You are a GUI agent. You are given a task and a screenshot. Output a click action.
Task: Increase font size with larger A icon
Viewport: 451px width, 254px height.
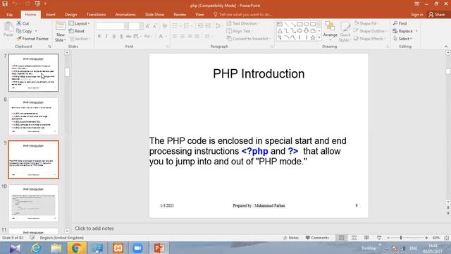(147, 26)
